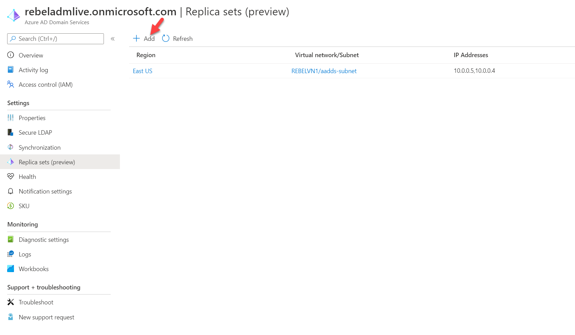
Task: Click the SKU dollar icon
Action: tap(11, 206)
